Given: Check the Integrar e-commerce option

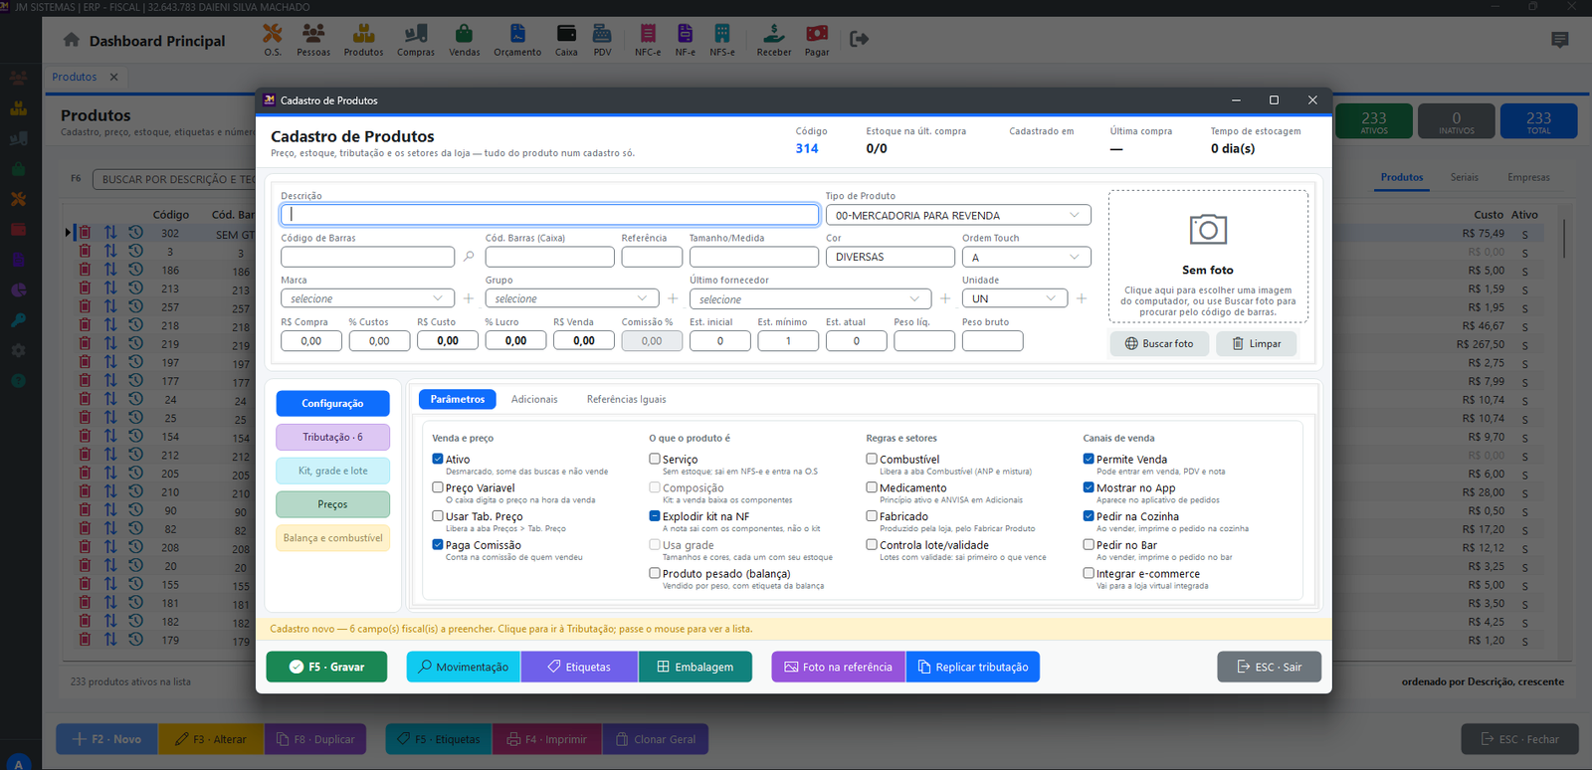Looking at the screenshot, I should tap(1089, 573).
